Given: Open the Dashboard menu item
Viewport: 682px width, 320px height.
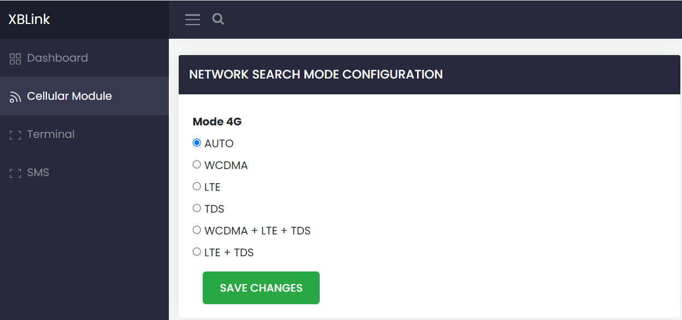Looking at the screenshot, I should coord(57,58).
